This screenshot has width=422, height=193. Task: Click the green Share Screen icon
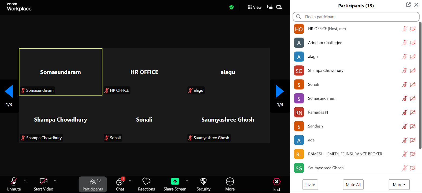point(175,182)
